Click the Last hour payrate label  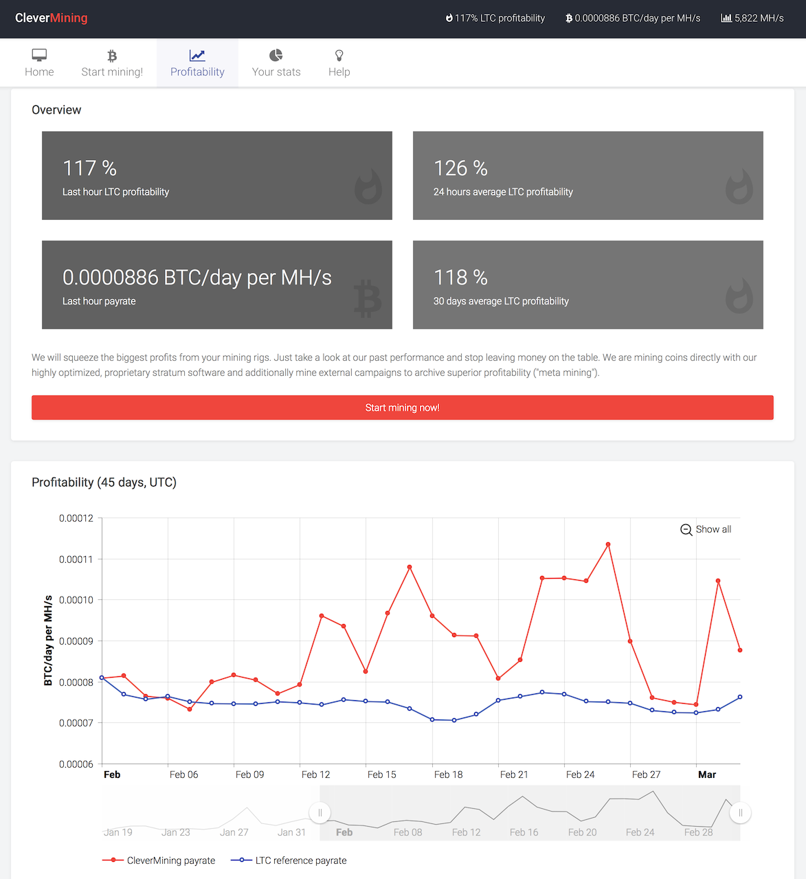point(99,301)
